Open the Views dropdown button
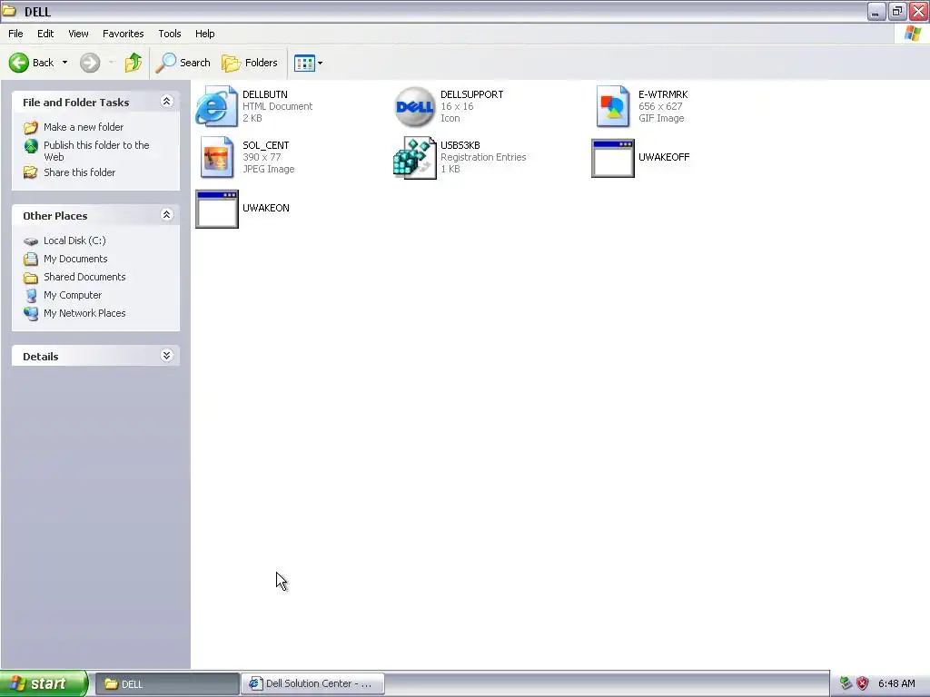The height and width of the screenshot is (697, 930). pyautogui.click(x=309, y=63)
